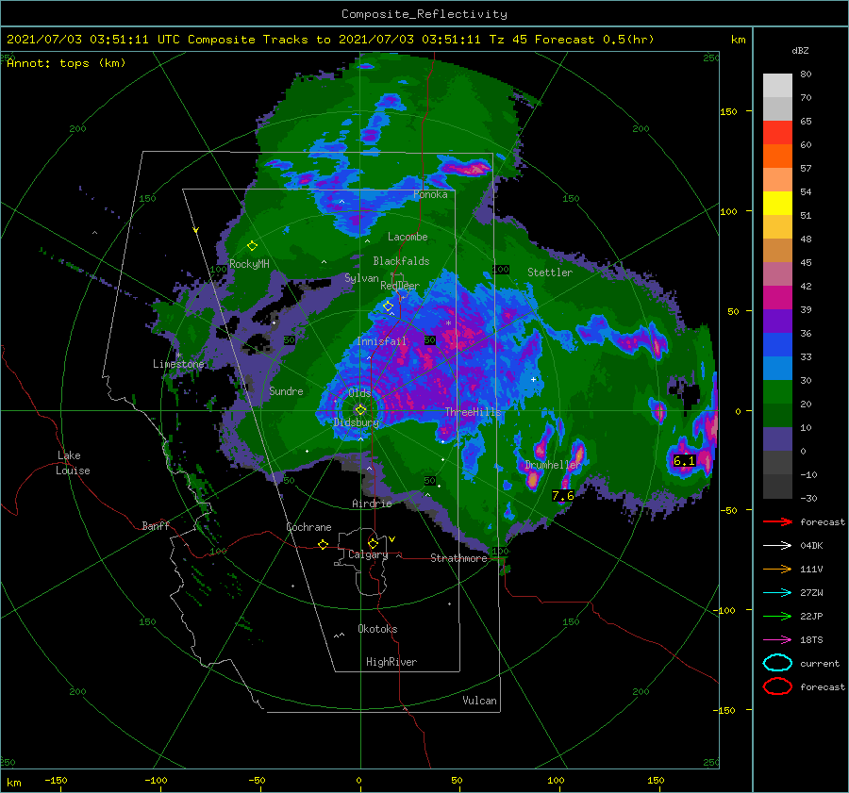This screenshot has height=793, width=849.
Task: Click the Ponoka city label
Action: [x=430, y=194]
